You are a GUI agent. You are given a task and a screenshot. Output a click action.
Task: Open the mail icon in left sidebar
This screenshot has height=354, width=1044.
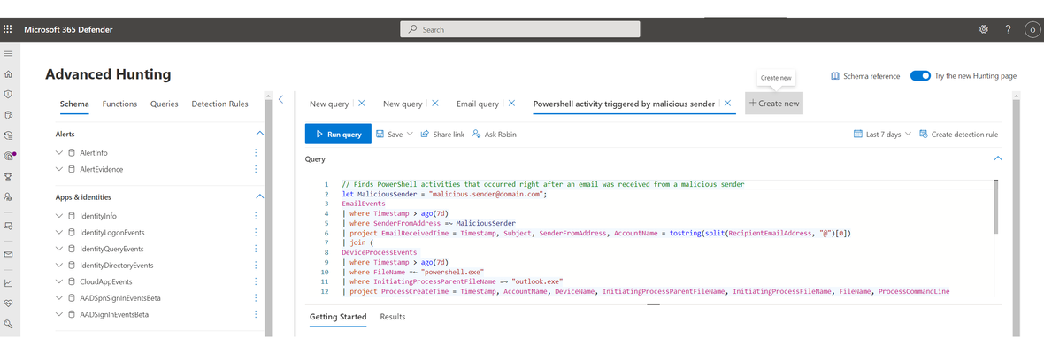click(x=8, y=254)
